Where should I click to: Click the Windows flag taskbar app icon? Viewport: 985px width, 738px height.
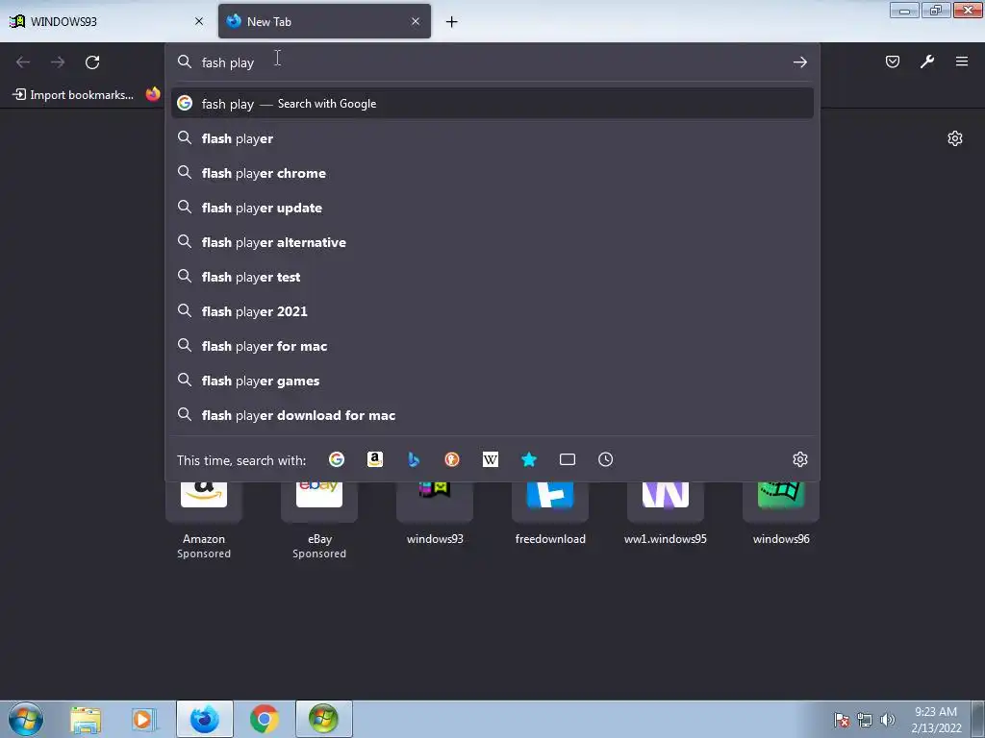coord(323,719)
